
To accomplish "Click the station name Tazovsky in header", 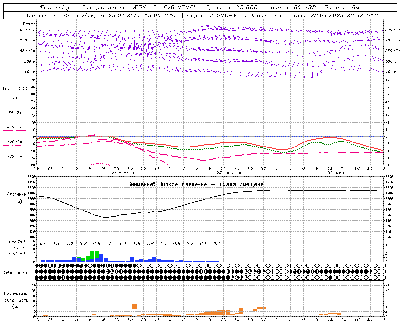I will (x=54, y=8).
